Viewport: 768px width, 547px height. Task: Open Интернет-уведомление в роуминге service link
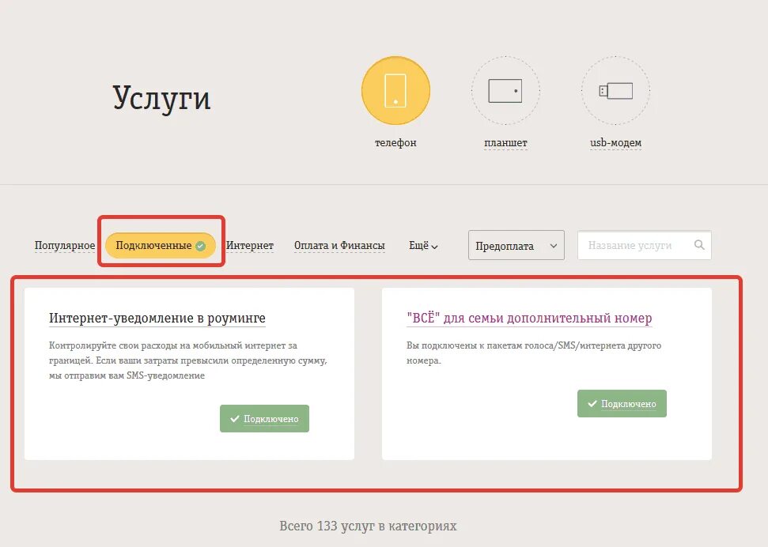[157, 319]
